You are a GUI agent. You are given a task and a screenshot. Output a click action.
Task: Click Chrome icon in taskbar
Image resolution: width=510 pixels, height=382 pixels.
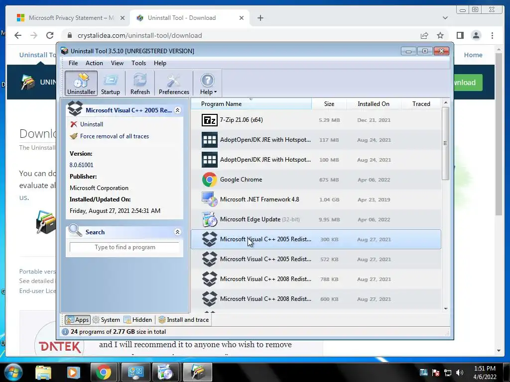(x=103, y=372)
